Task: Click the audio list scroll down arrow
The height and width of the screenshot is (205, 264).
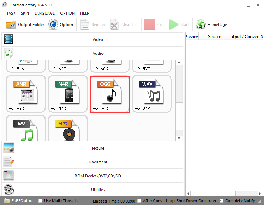Action: [179, 138]
